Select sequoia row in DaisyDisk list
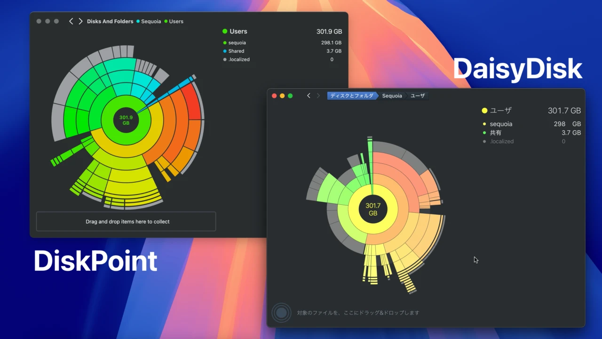This screenshot has width=602, height=339. tap(501, 124)
